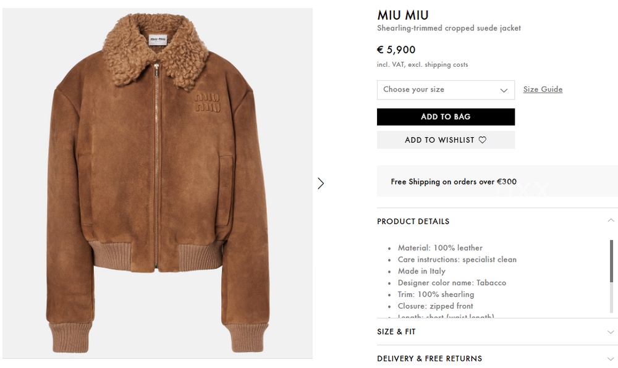Click the heart icon in wishlist button
618x368 pixels.
click(x=483, y=140)
